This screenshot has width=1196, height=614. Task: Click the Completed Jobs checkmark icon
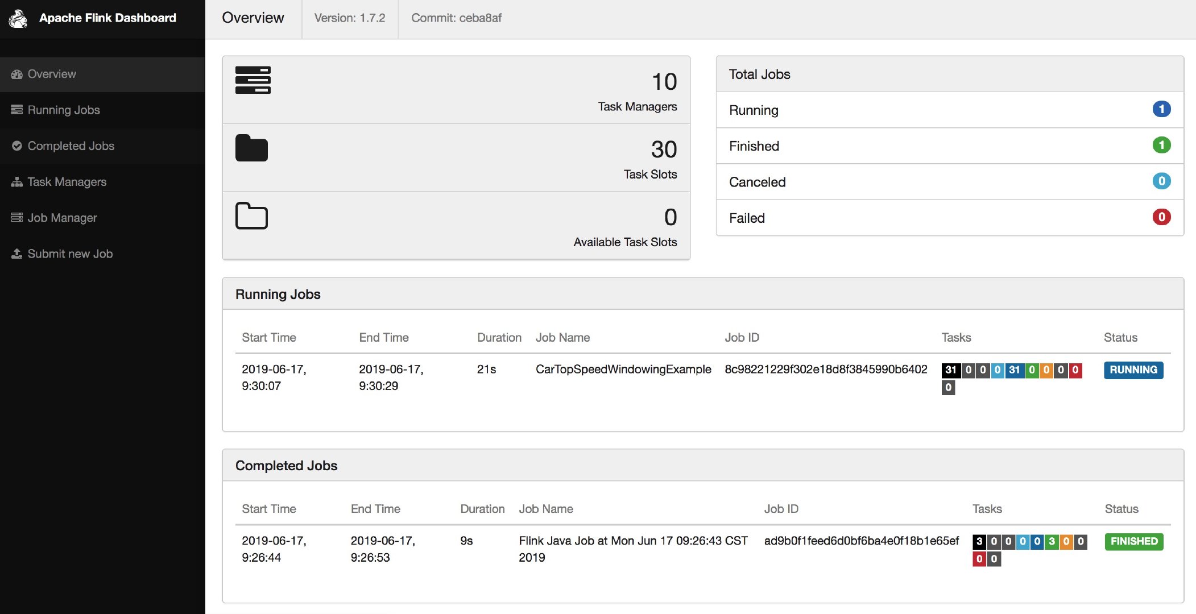(16, 146)
